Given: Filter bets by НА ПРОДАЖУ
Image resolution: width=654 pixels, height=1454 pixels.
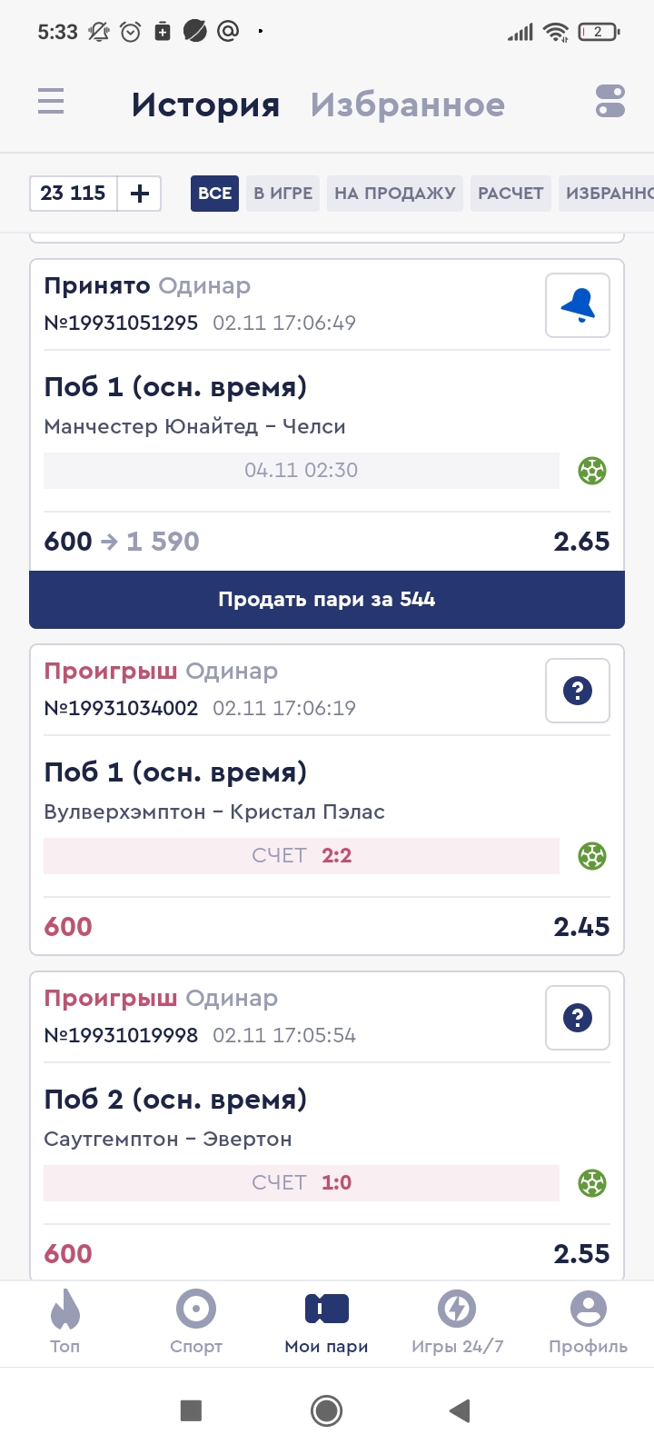Looking at the screenshot, I should tap(395, 194).
